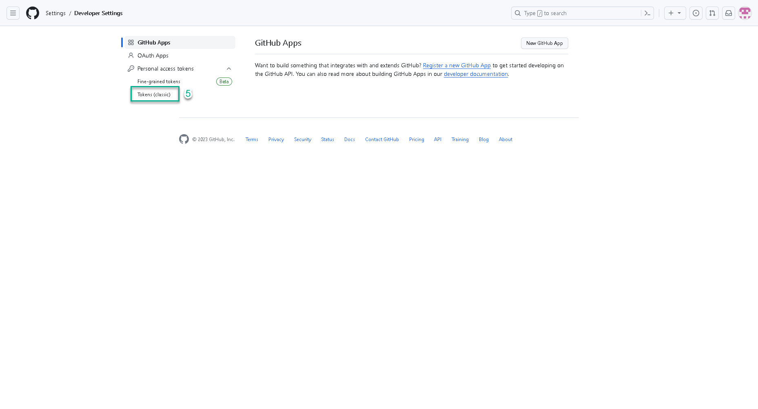
Task: Click the New GitHub App button
Action: point(544,43)
